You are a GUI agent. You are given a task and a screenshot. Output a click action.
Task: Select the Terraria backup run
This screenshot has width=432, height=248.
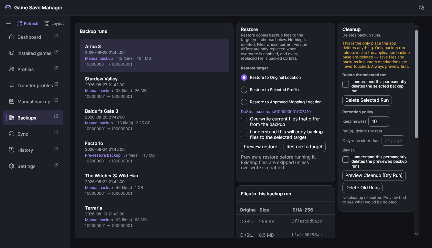tap(154, 217)
